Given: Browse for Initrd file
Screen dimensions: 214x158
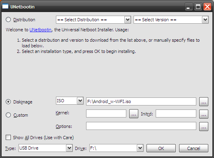Looking at the screenshot, I should [204, 114].
